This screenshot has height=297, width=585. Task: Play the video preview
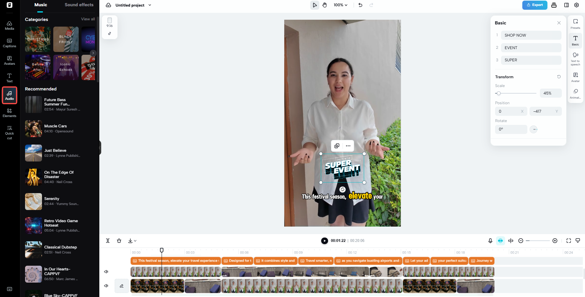pyautogui.click(x=325, y=241)
